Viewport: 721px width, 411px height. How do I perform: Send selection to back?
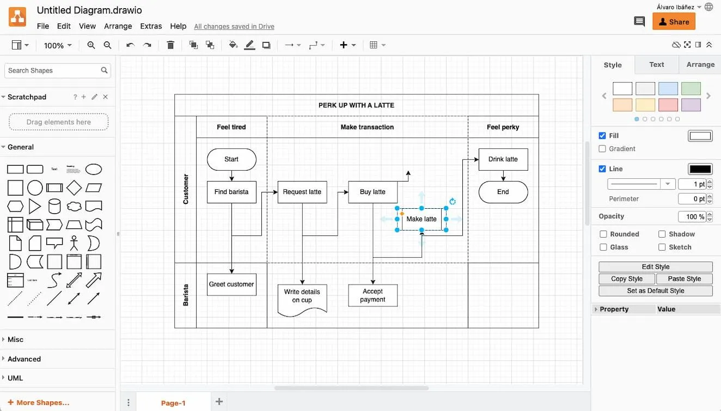pyautogui.click(x=210, y=45)
